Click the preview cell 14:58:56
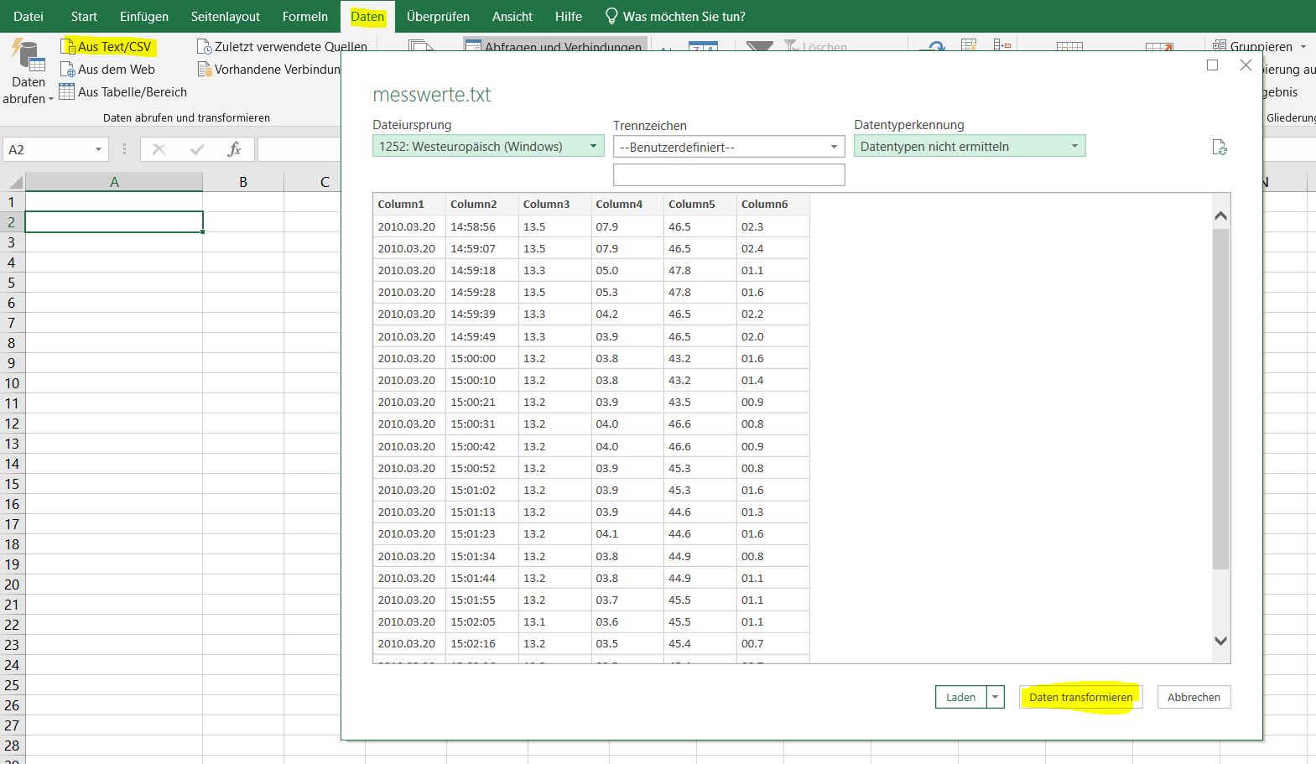 pos(481,226)
